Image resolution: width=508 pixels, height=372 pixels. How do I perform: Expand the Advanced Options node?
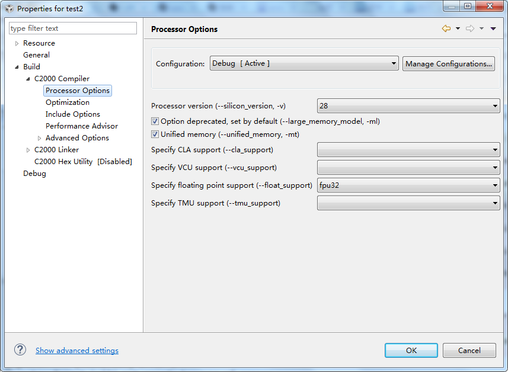(39, 138)
